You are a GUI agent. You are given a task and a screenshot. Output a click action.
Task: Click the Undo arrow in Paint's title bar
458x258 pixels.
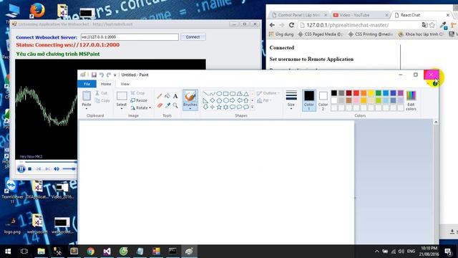pyautogui.click(x=102, y=75)
